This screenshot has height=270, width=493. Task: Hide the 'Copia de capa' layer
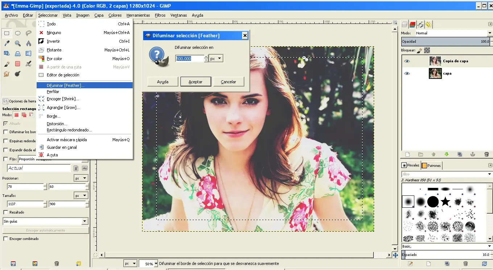point(407,61)
